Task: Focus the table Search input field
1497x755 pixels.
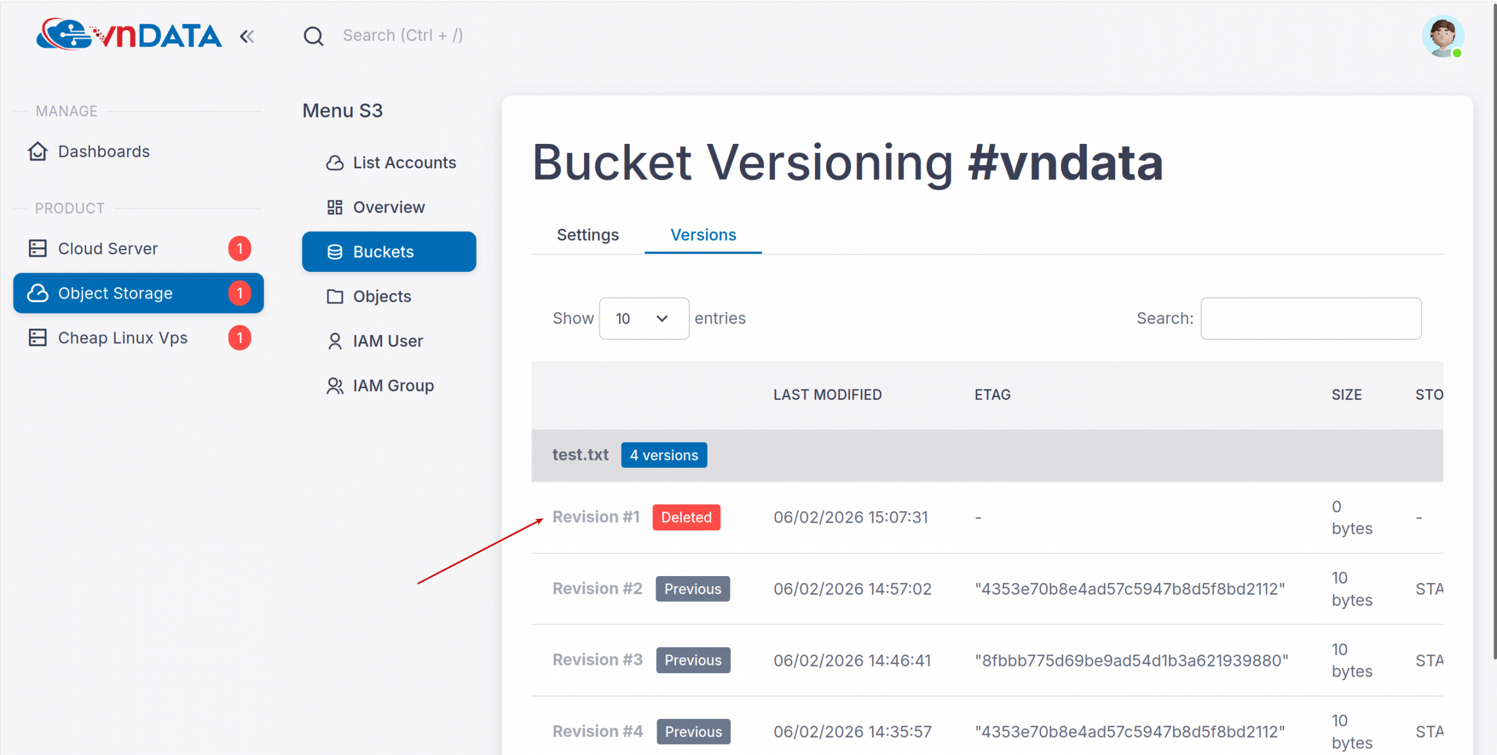Action: 1310,319
